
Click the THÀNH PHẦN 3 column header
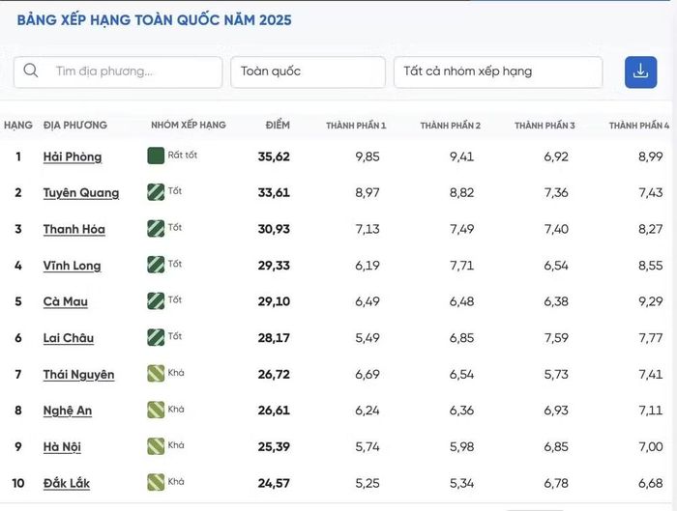[x=545, y=126]
